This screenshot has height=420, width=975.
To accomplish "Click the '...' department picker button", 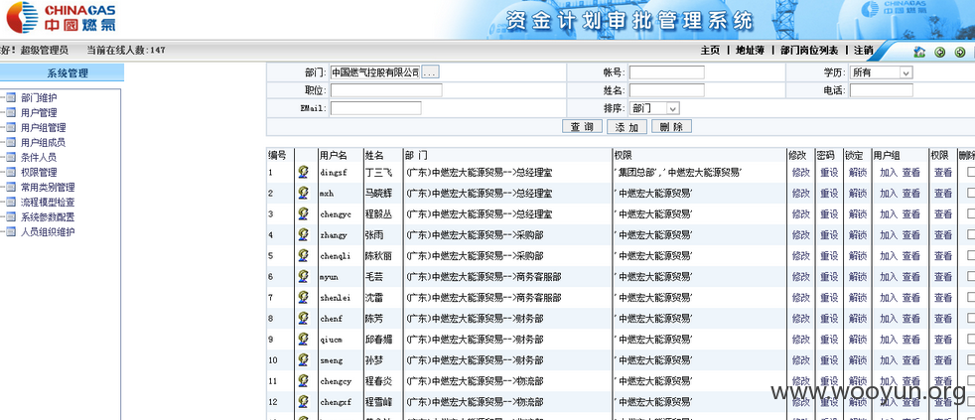I will (430, 72).
